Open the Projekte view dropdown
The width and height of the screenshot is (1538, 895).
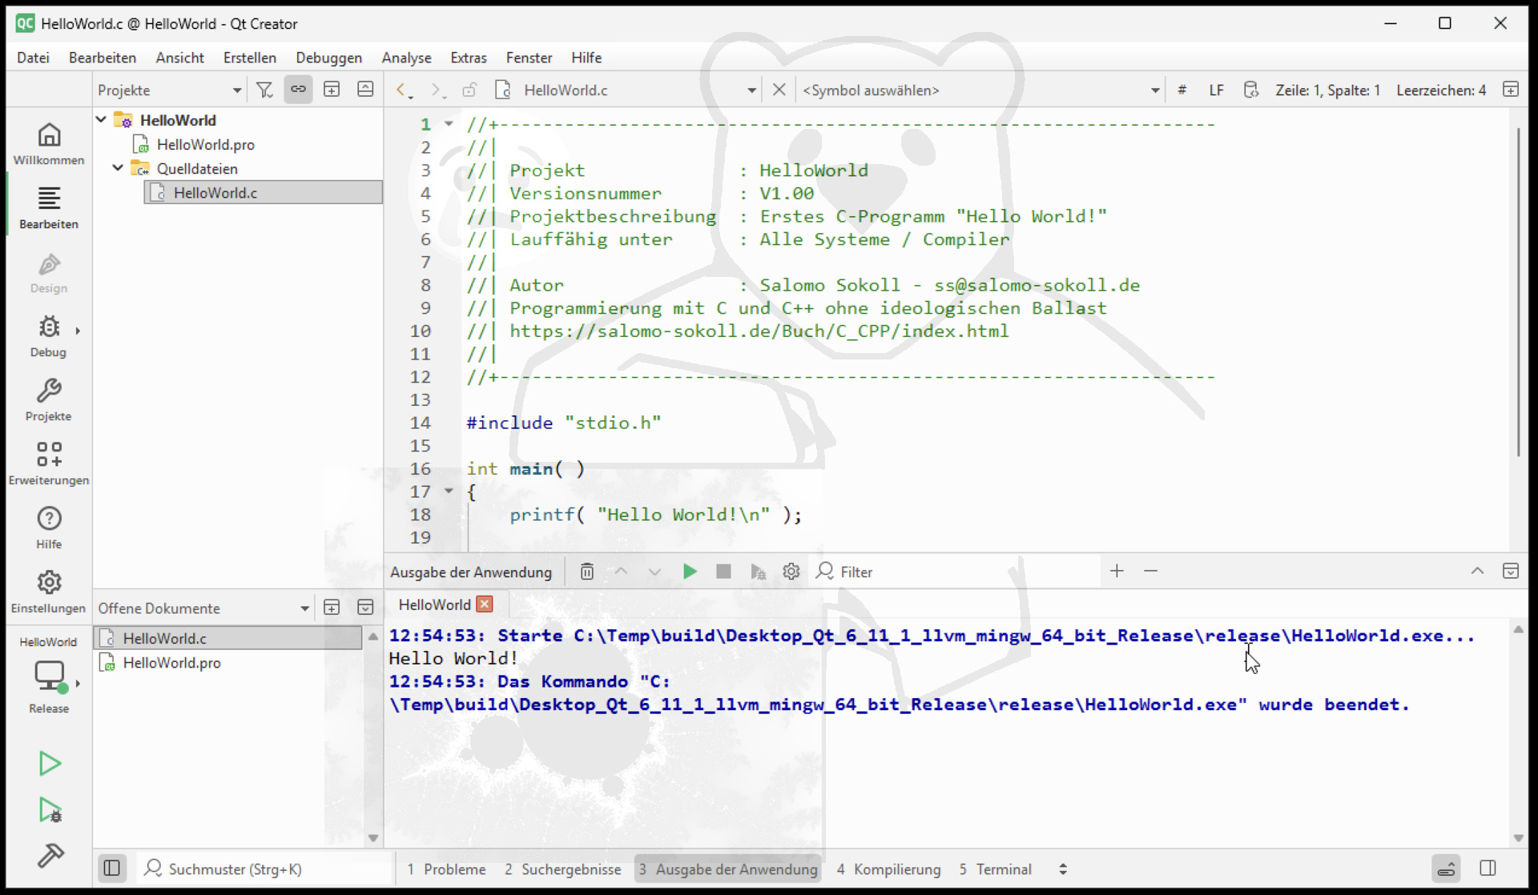169,90
